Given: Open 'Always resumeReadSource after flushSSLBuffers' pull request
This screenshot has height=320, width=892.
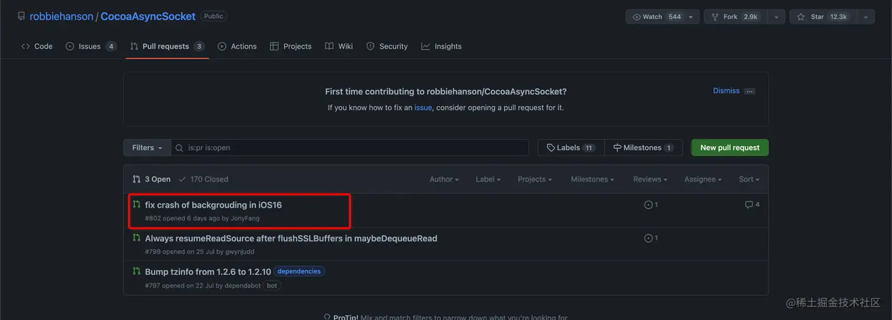Looking at the screenshot, I should [291, 239].
